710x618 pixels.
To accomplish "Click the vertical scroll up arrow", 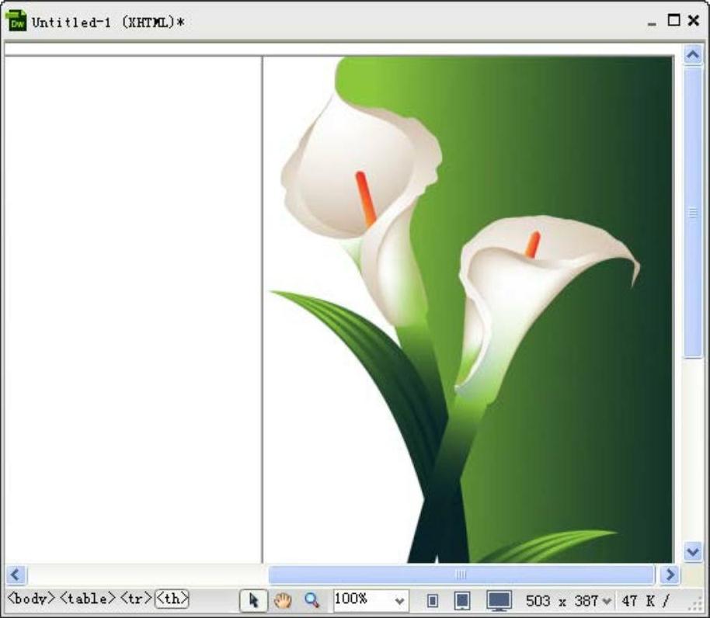I will tap(692, 55).
